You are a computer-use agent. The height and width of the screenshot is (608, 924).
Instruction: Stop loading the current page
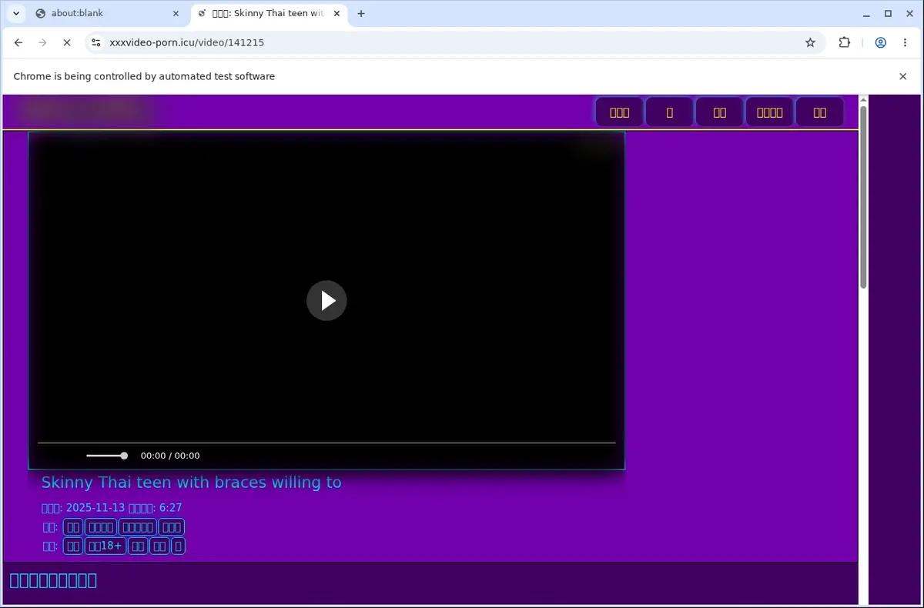pyautogui.click(x=67, y=43)
